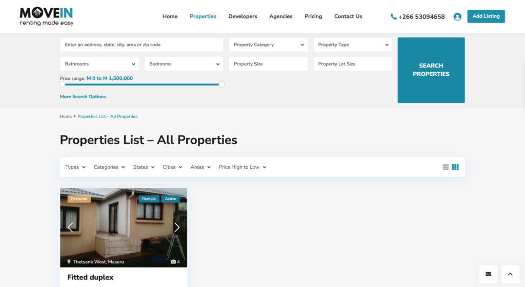This screenshot has width=525, height=287.
Task: Click the MoveIn logo
Action: pos(47,16)
